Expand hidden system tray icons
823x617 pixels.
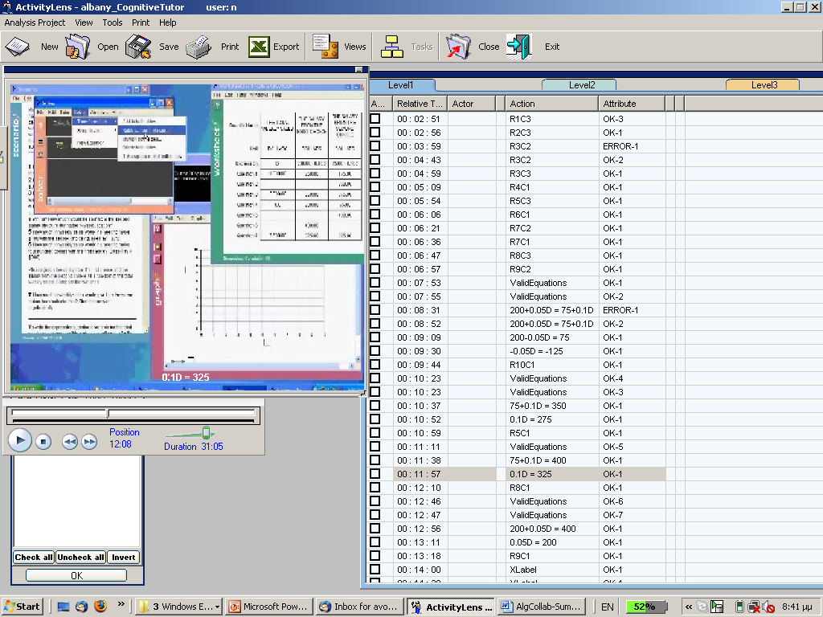689,607
